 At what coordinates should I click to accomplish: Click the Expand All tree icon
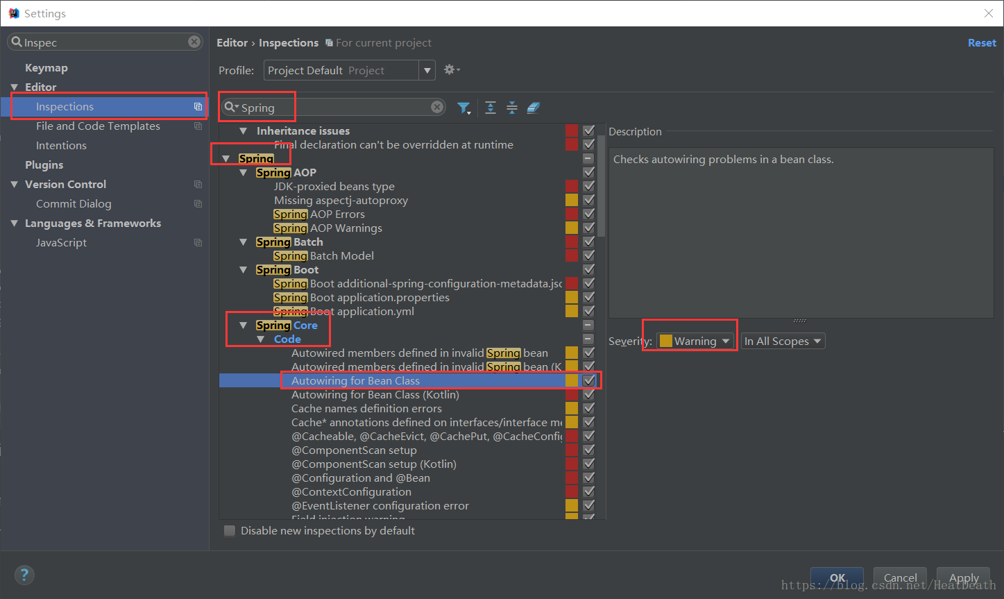pyautogui.click(x=491, y=108)
